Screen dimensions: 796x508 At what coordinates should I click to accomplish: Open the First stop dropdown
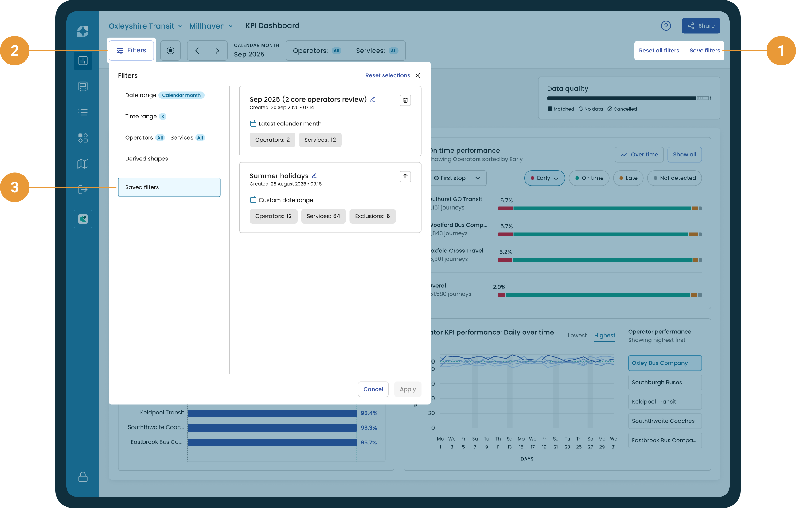click(458, 178)
